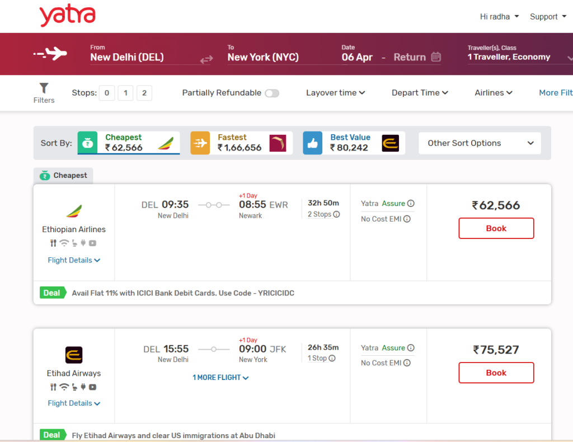Click the 2 Stops link
This screenshot has height=442, width=573.
[320, 214]
